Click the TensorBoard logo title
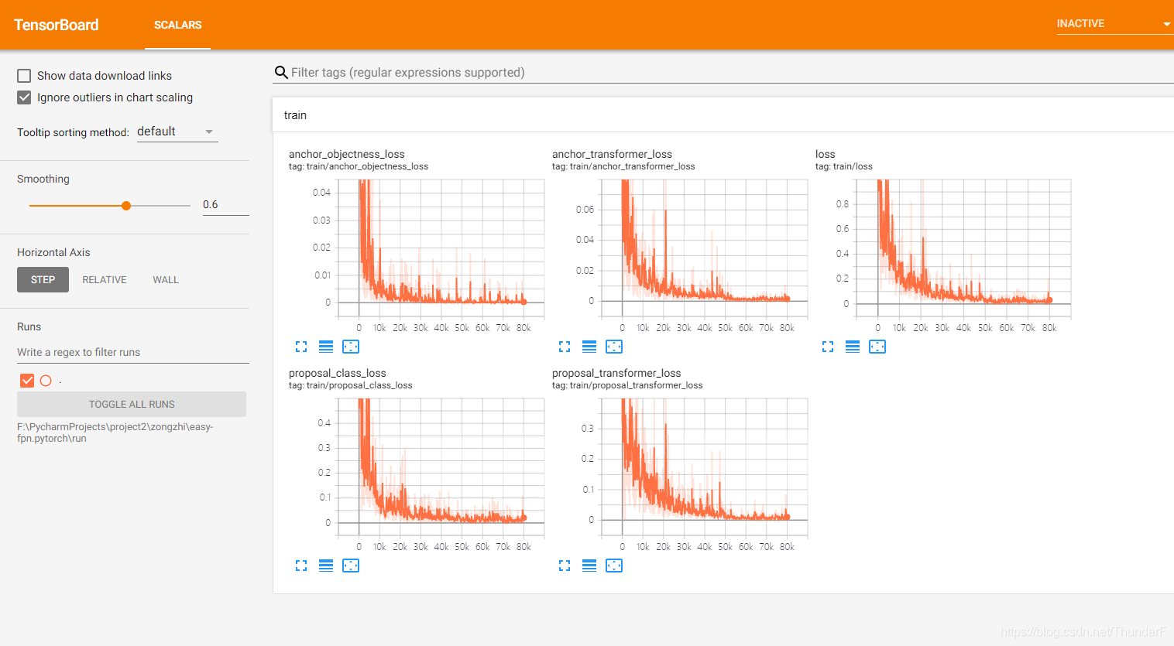Image resolution: width=1174 pixels, height=646 pixels. click(x=57, y=25)
